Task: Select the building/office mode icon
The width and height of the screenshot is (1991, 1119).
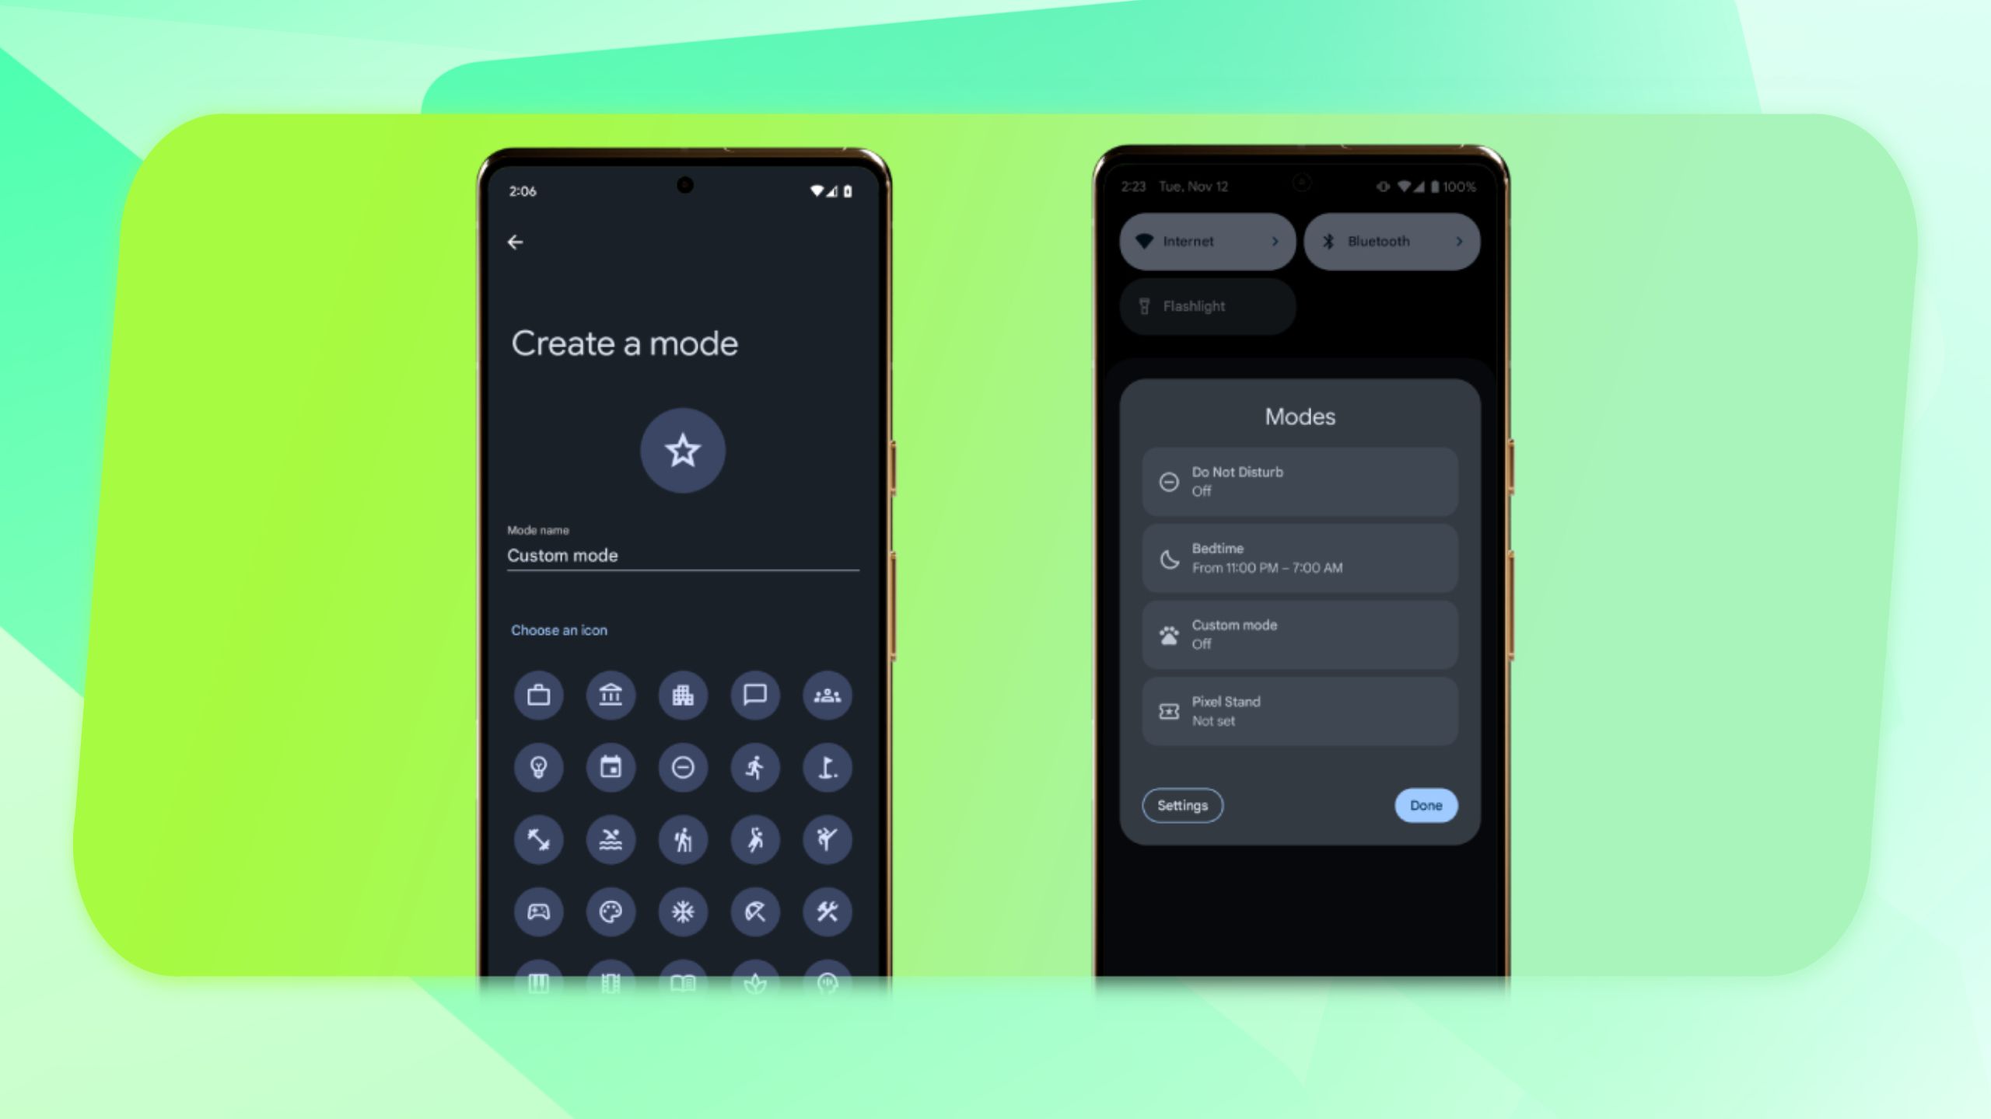Action: 682,694
